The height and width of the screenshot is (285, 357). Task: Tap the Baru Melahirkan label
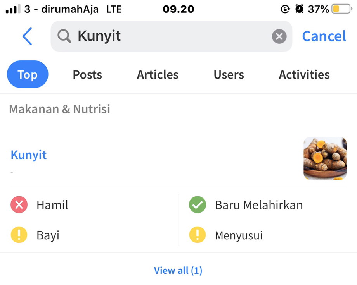point(259,205)
